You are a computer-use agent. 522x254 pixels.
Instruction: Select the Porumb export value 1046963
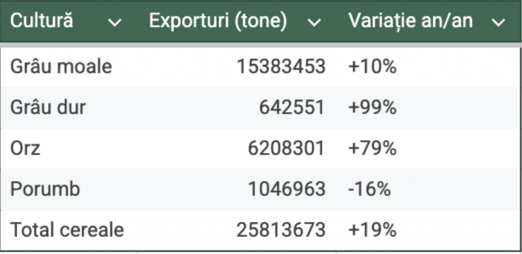point(286,189)
